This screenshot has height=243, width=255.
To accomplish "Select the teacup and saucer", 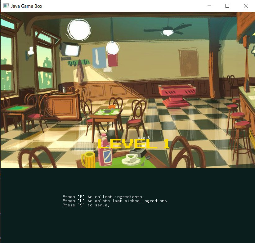I will [x=132, y=159].
